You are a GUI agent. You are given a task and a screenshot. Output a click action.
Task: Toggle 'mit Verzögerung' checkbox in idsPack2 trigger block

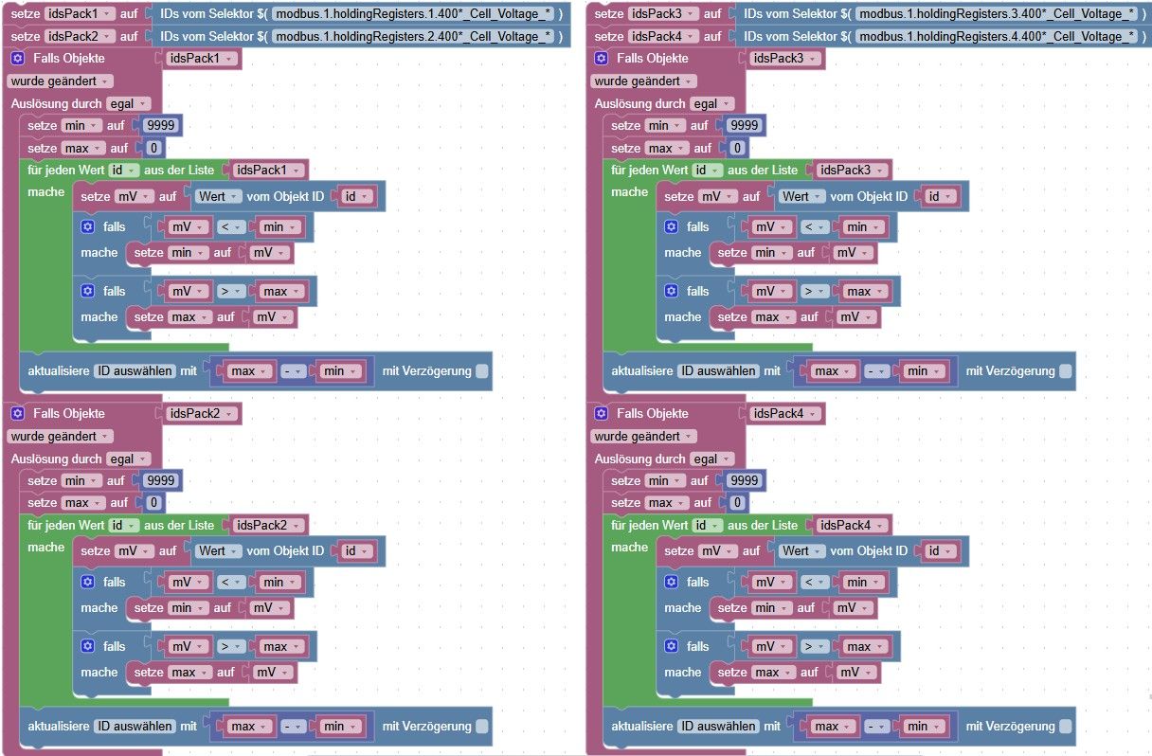point(482,727)
